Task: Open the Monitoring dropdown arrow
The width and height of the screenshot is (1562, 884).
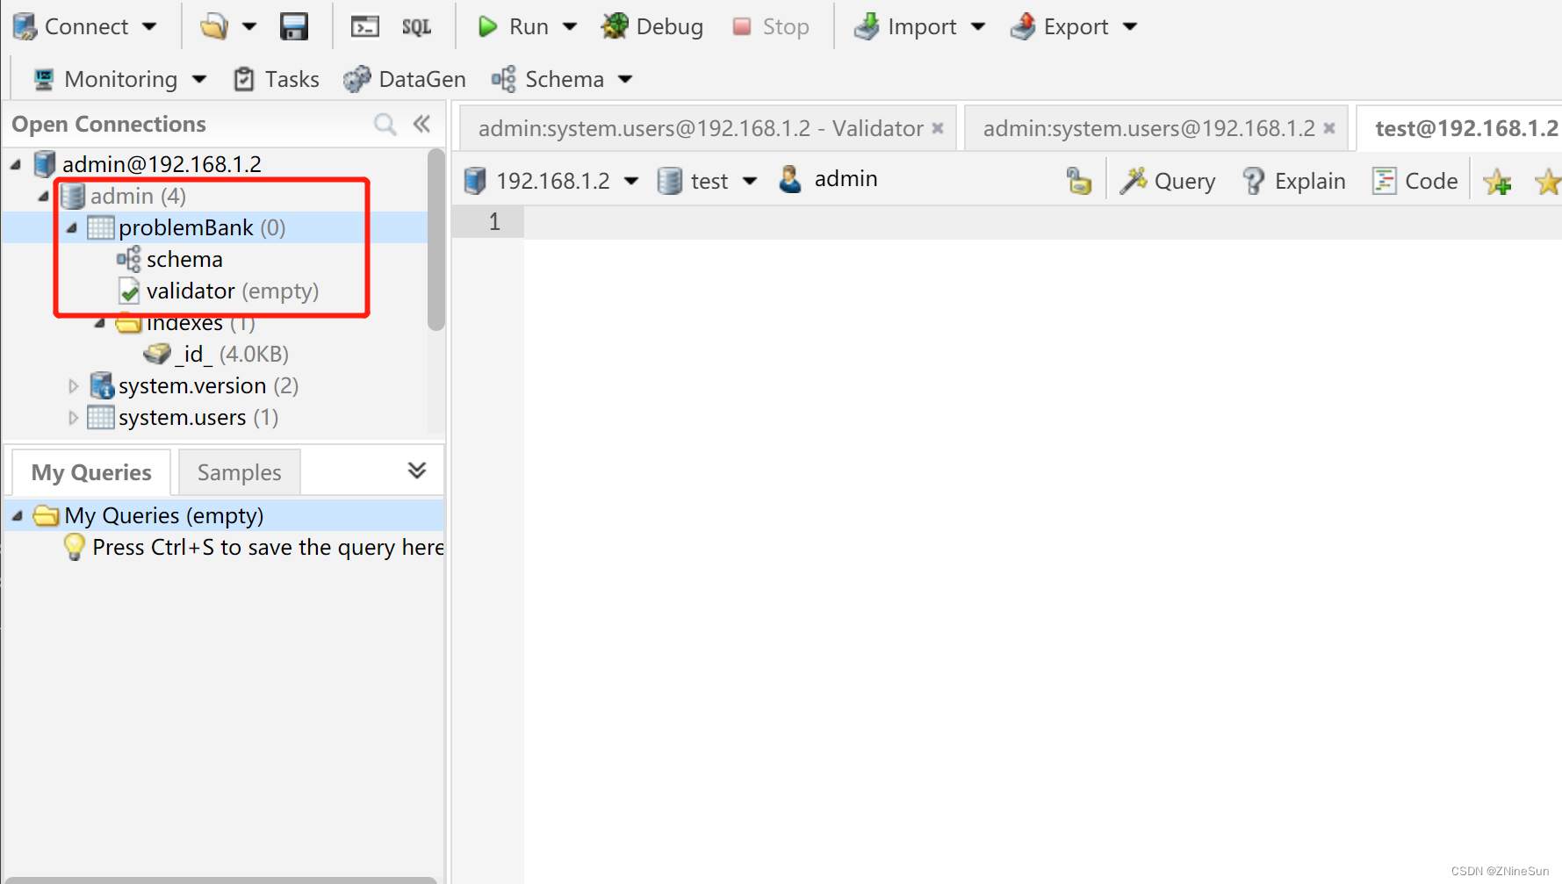Action: point(199,79)
